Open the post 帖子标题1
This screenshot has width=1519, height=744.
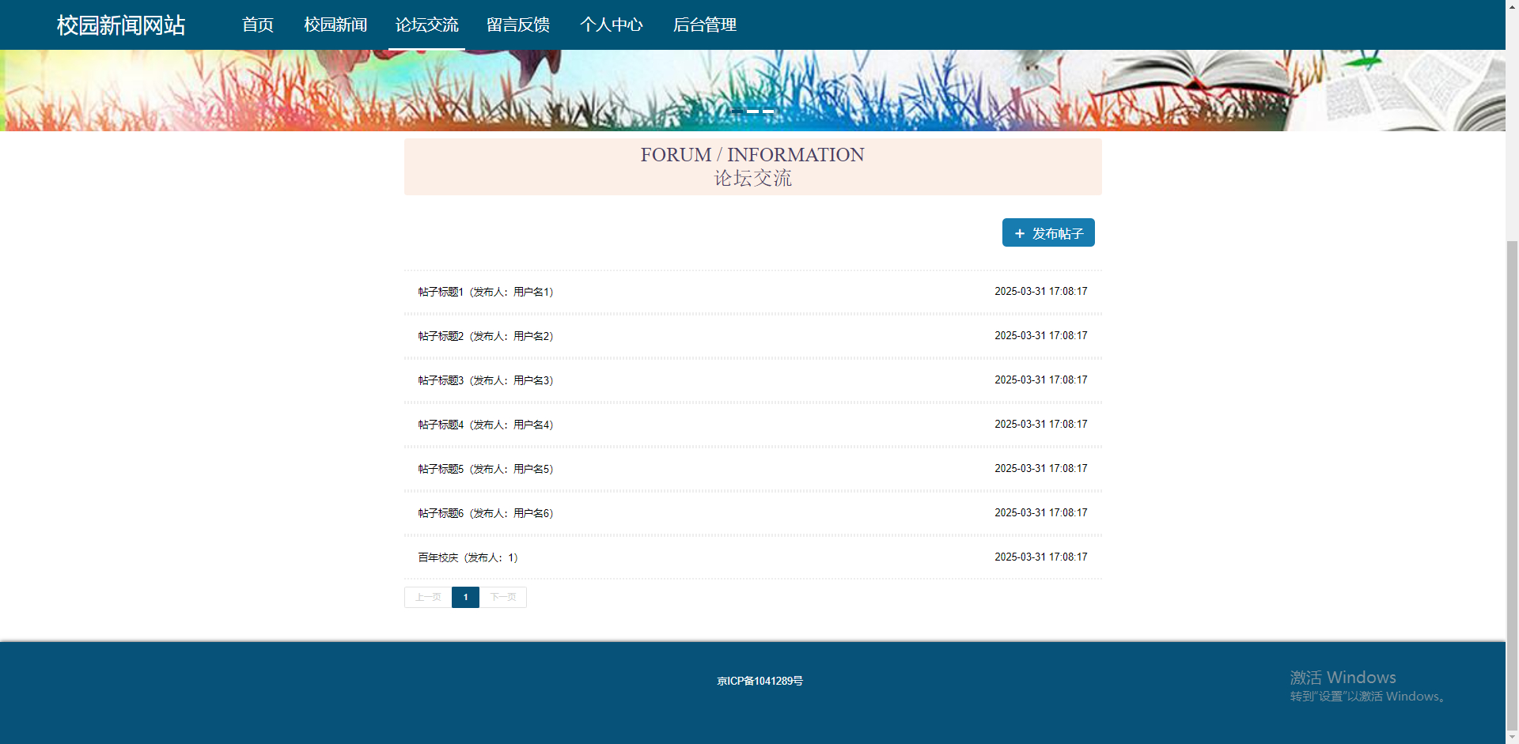pyautogui.click(x=484, y=291)
